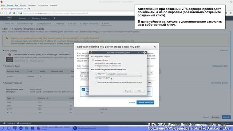The height and width of the screenshot is (131, 233).
Task: Click Cancel in the key pair modal
Action: click(x=132, y=103)
